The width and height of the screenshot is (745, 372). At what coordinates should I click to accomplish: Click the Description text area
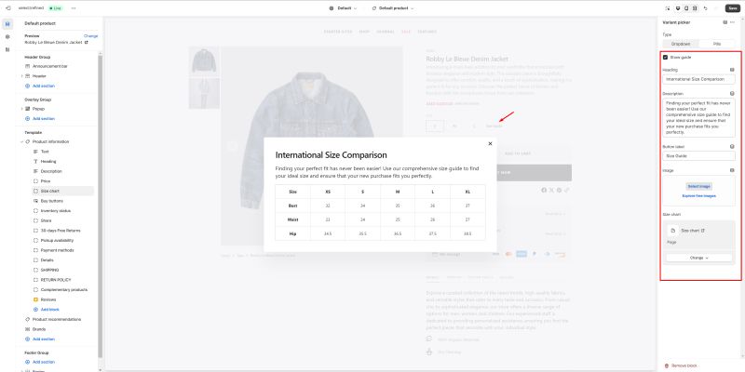pyautogui.click(x=699, y=118)
